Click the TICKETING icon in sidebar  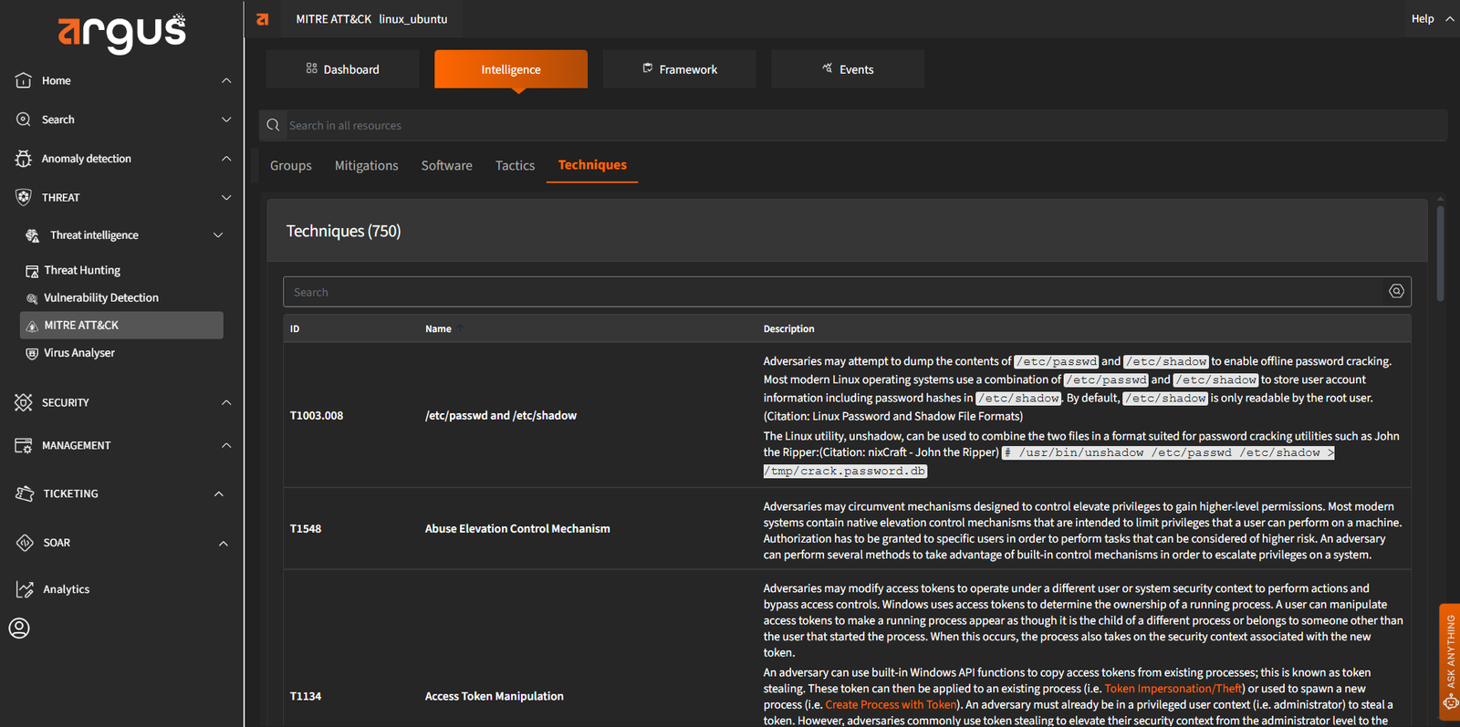25,493
